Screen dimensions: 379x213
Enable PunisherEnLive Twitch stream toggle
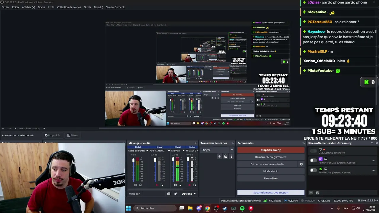pos(313,160)
